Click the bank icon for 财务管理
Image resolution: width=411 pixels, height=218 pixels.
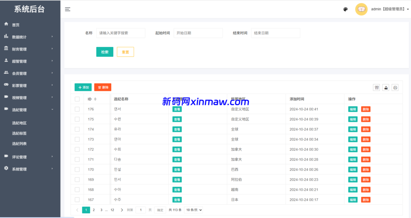pos(6,48)
